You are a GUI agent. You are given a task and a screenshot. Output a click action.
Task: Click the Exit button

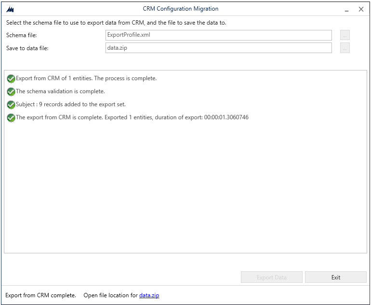click(x=336, y=277)
